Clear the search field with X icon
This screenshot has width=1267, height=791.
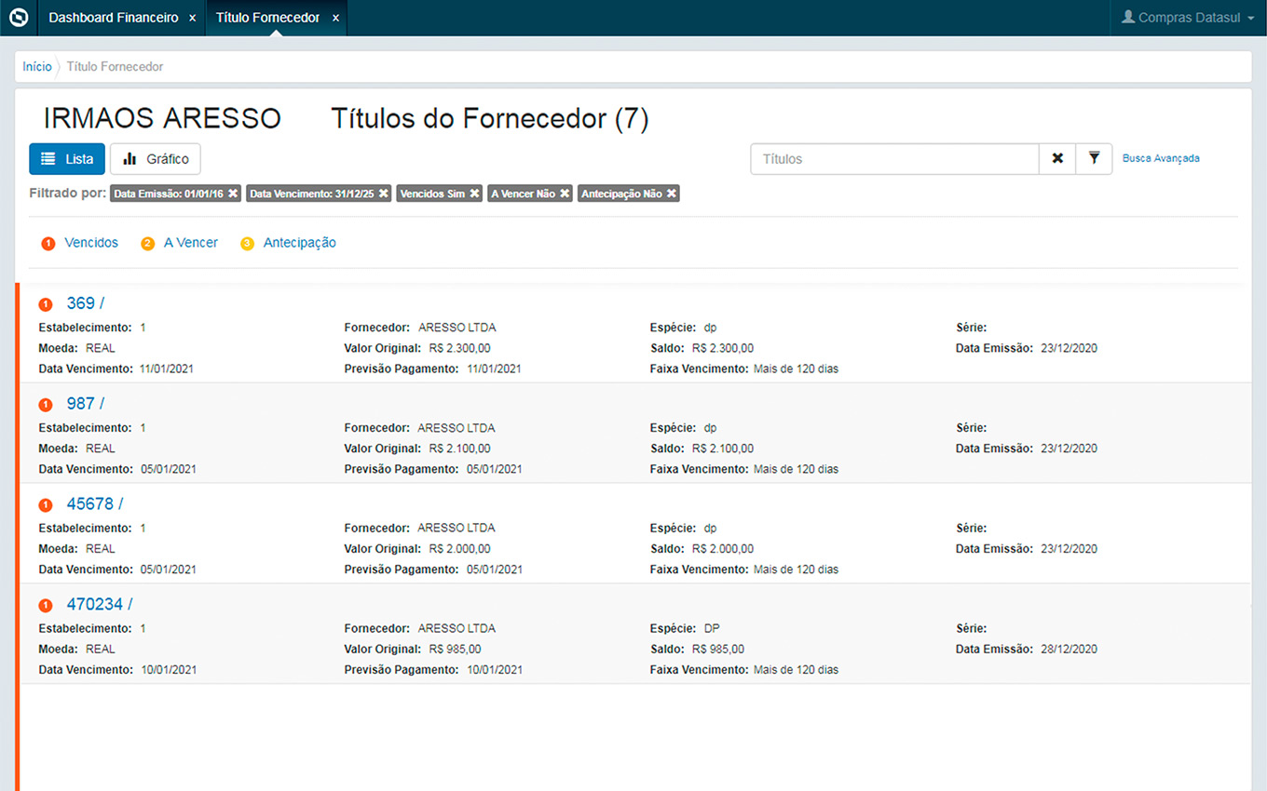[x=1057, y=159]
